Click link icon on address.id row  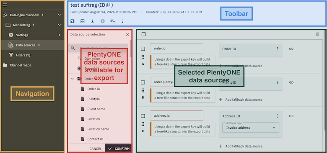(x=291, y=116)
